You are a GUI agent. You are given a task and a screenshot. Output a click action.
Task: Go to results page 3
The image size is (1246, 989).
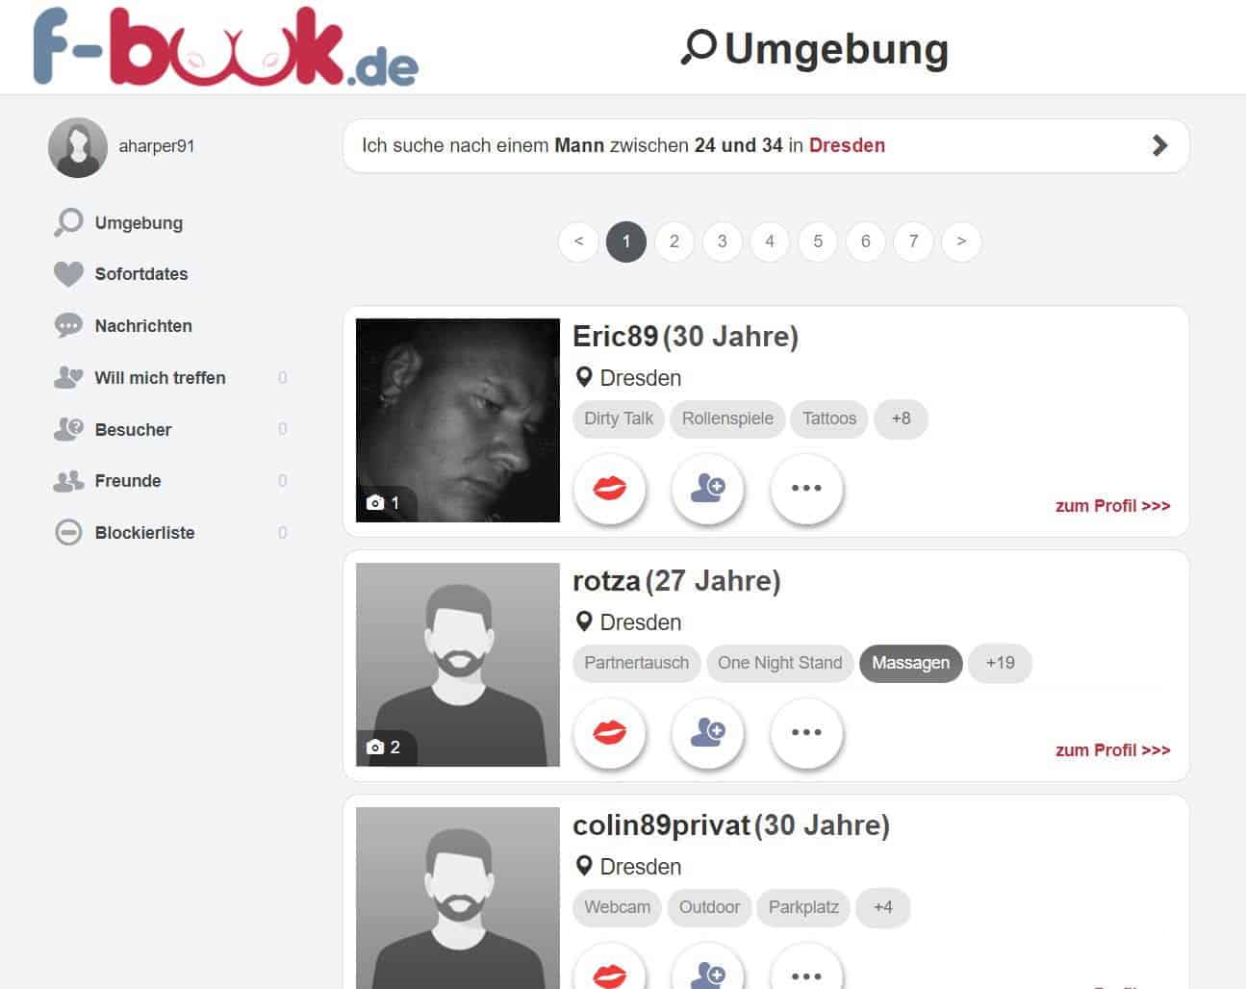722,241
